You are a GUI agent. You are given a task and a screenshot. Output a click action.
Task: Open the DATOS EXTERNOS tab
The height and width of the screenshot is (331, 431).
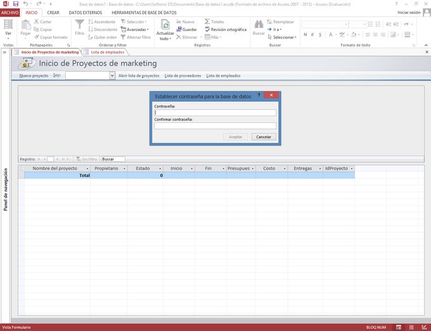86,13
